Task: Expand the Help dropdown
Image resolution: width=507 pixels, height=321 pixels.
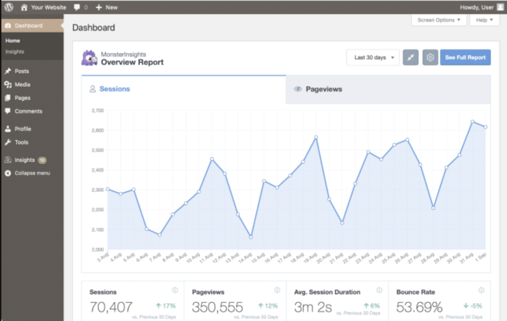Action: pyautogui.click(x=484, y=20)
